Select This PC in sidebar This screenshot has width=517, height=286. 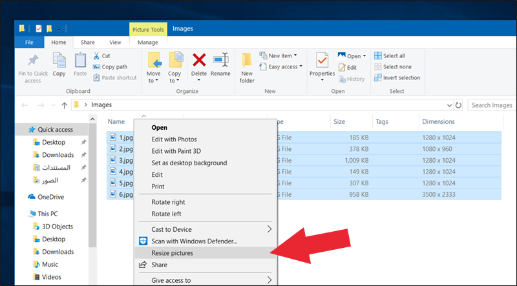(43, 214)
